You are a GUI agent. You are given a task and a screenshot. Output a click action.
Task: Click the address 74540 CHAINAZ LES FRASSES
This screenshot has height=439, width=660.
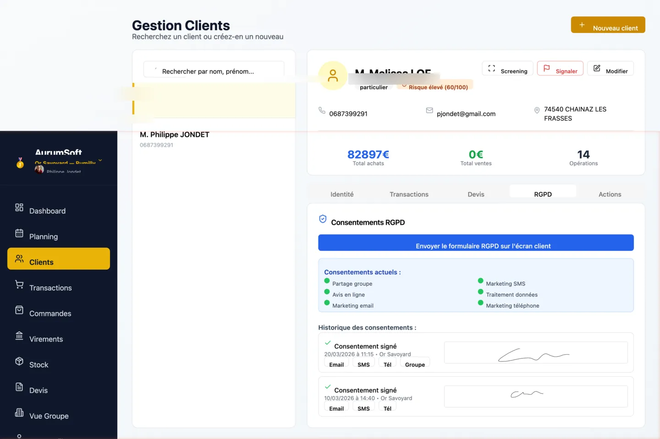(x=575, y=114)
